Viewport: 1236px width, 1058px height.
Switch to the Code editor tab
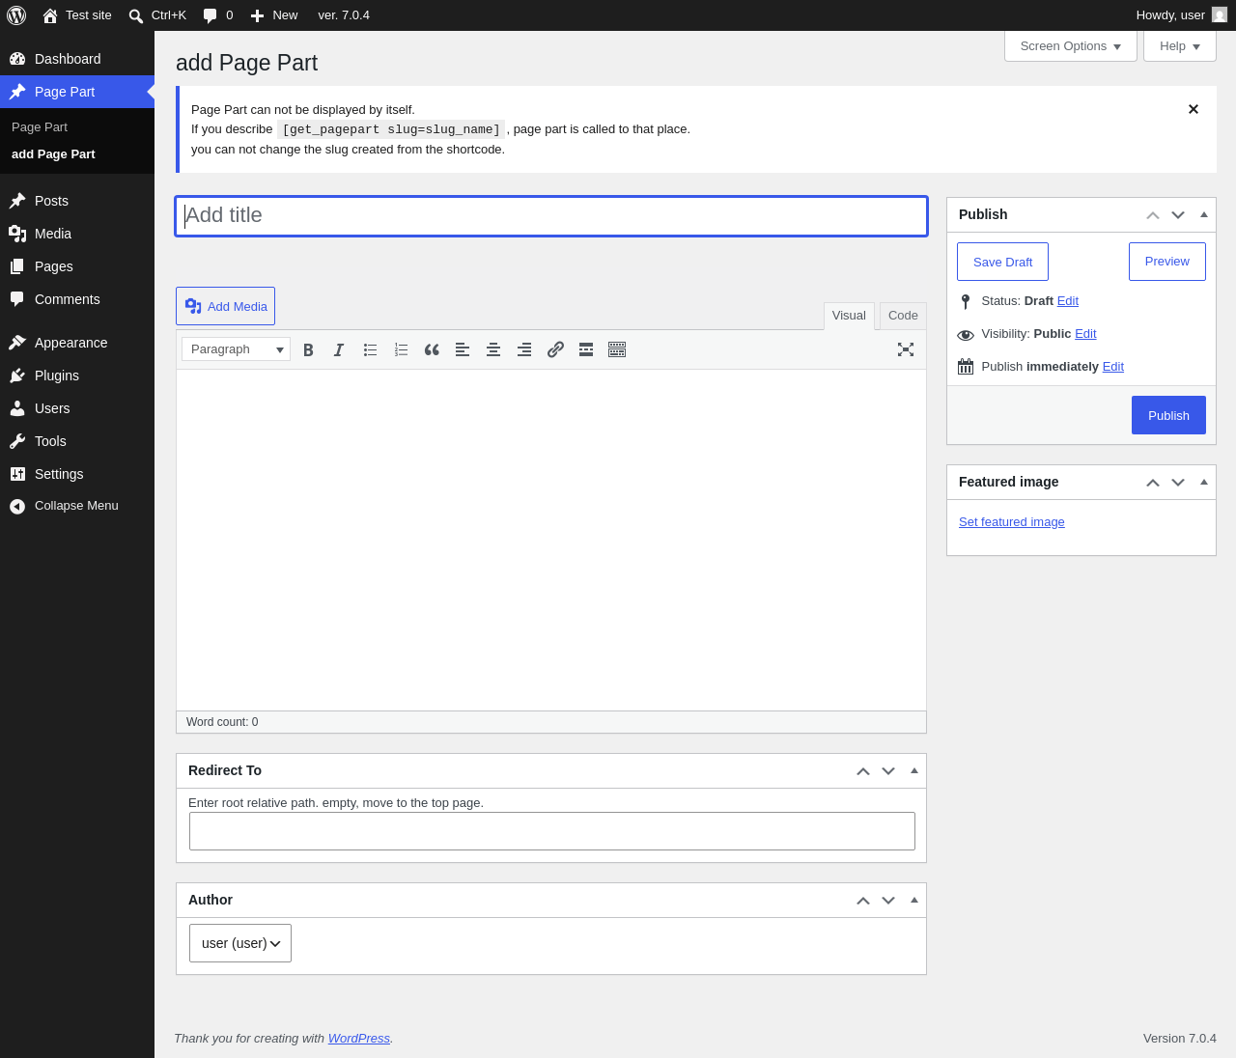903,316
